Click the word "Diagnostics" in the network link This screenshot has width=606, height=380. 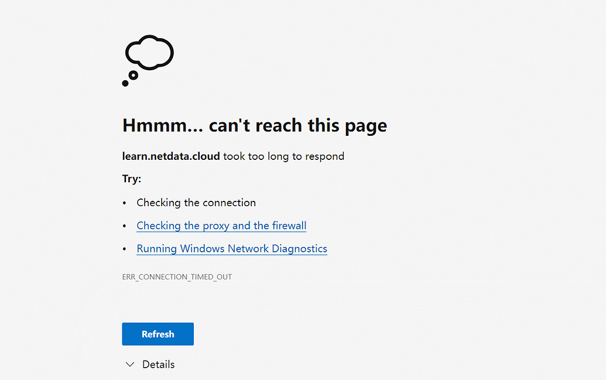point(300,249)
